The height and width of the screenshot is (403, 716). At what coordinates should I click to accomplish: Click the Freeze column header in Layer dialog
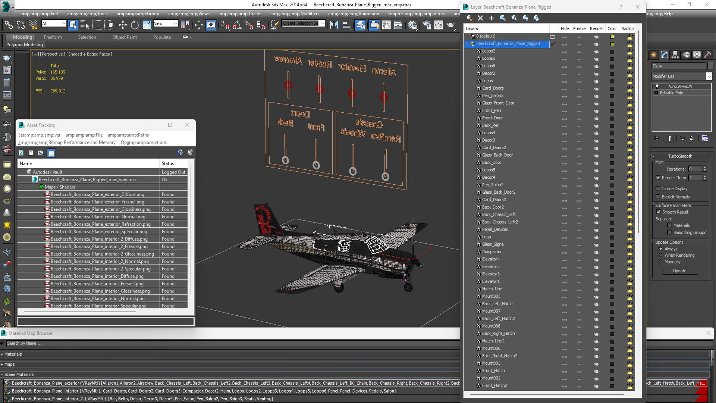[579, 28]
